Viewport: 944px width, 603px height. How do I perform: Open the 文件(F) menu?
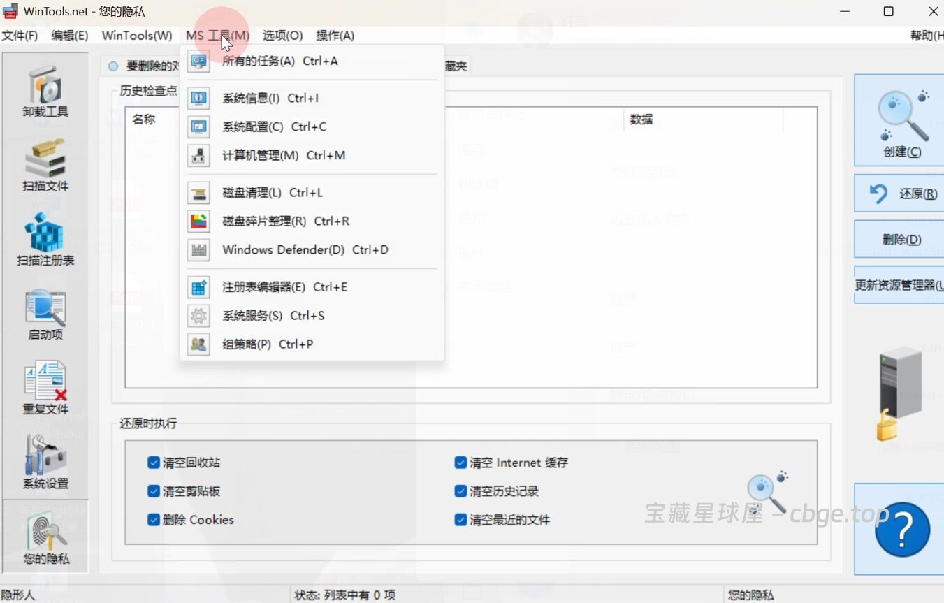pyautogui.click(x=20, y=36)
